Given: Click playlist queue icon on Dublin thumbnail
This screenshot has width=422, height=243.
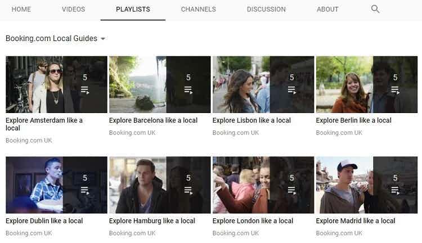Looking at the screenshot, I should pos(84,191).
